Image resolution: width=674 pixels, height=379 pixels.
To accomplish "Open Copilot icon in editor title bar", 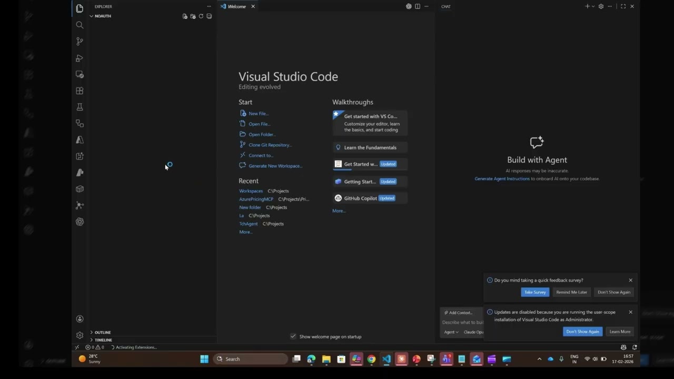I will [x=409, y=6].
